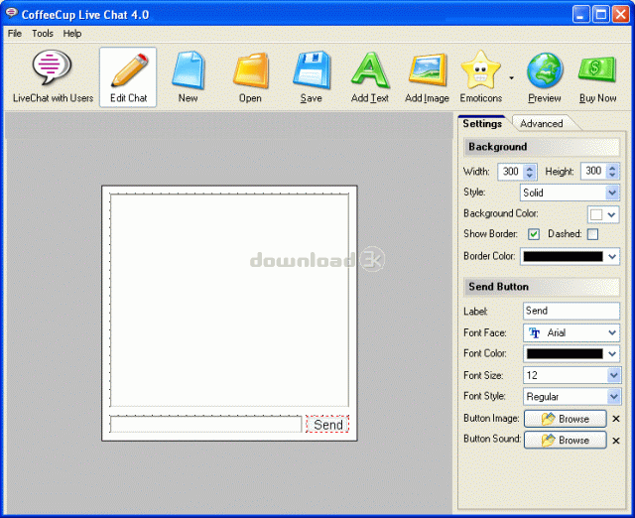Add Text to the chat design
The width and height of the screenshot is (635, 518).
click(370, 77)
